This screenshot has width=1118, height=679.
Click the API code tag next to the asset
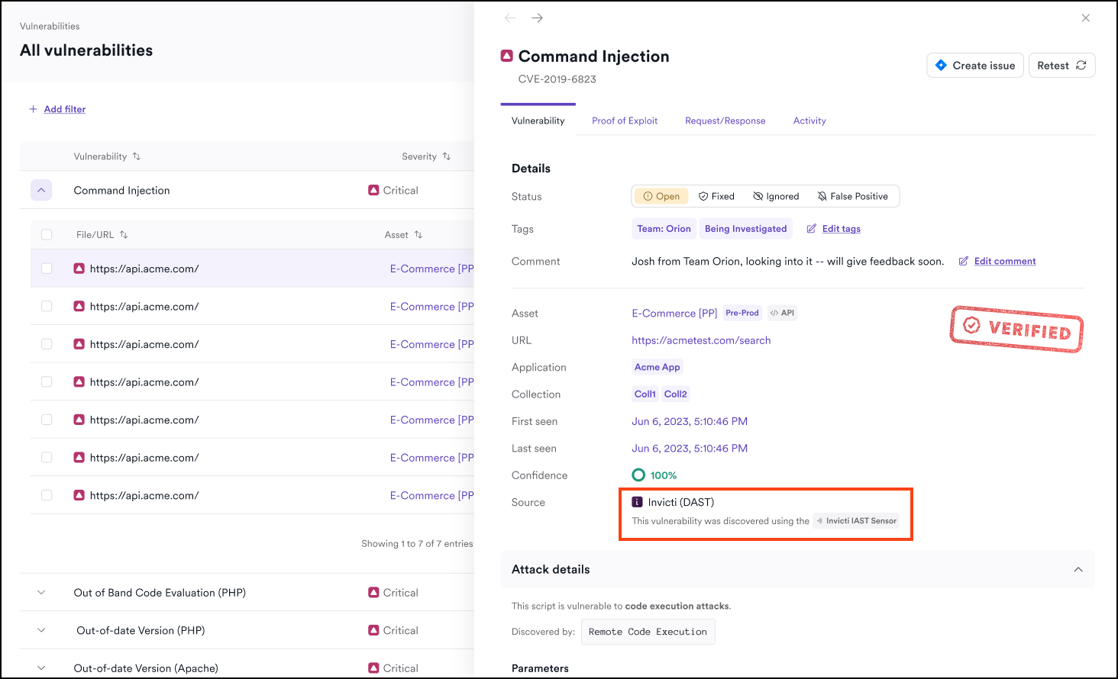782,313
